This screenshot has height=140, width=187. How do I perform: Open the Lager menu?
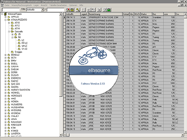click(36, 5)
